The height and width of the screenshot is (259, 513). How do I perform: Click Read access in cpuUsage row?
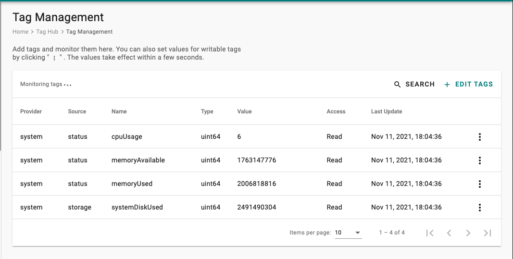point(334,136)
